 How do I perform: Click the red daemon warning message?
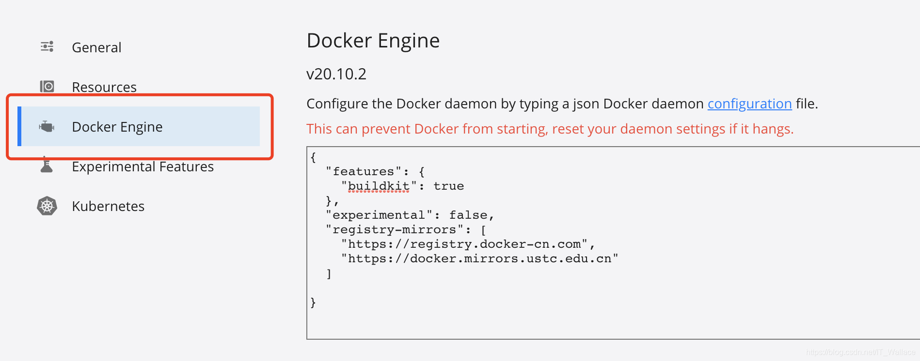[x=550, y=129]
